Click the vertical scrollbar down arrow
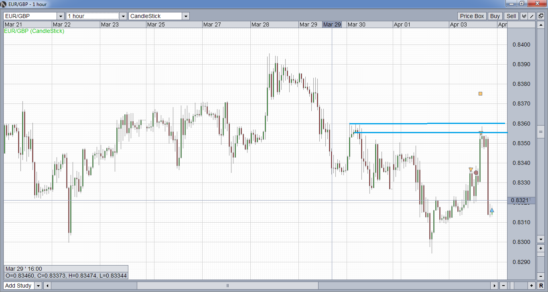This screenshot has height=292, width=548. (x=541, y=239)
